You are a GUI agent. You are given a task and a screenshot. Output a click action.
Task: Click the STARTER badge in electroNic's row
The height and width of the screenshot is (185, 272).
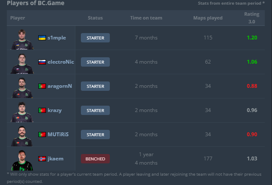pos(95,62)
